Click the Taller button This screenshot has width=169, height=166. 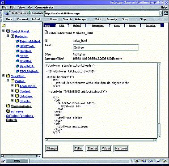tap(78, 149)
